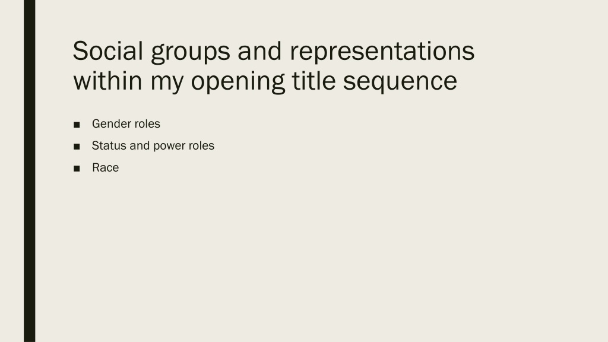The width and height of the screenshot is (608, 342).
Task: Click the word title in the heading
Action: [313, 81]
